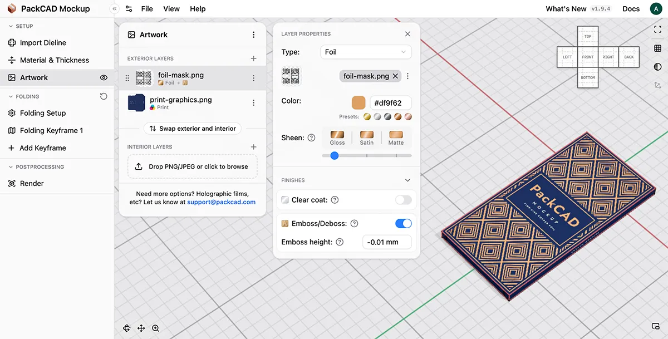
Task: Click Swap exterior and interior
Action: click(193, 129)
